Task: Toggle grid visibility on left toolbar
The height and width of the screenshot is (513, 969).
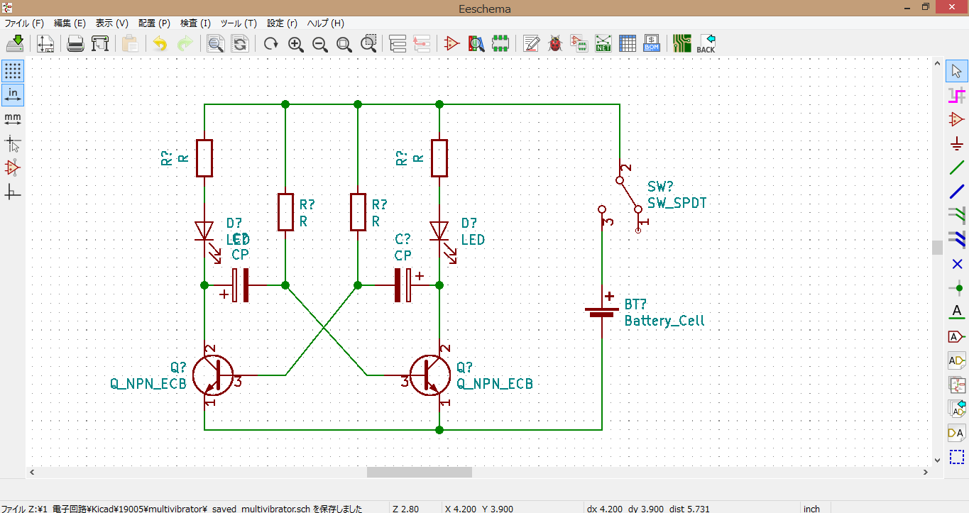Action: tap(13, 71)
